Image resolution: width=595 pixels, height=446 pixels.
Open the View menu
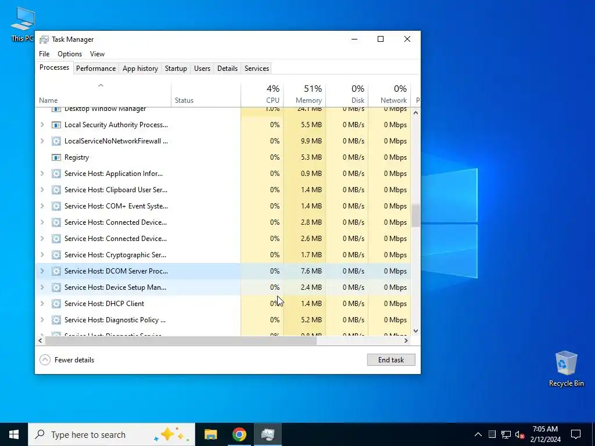[97, 54]
